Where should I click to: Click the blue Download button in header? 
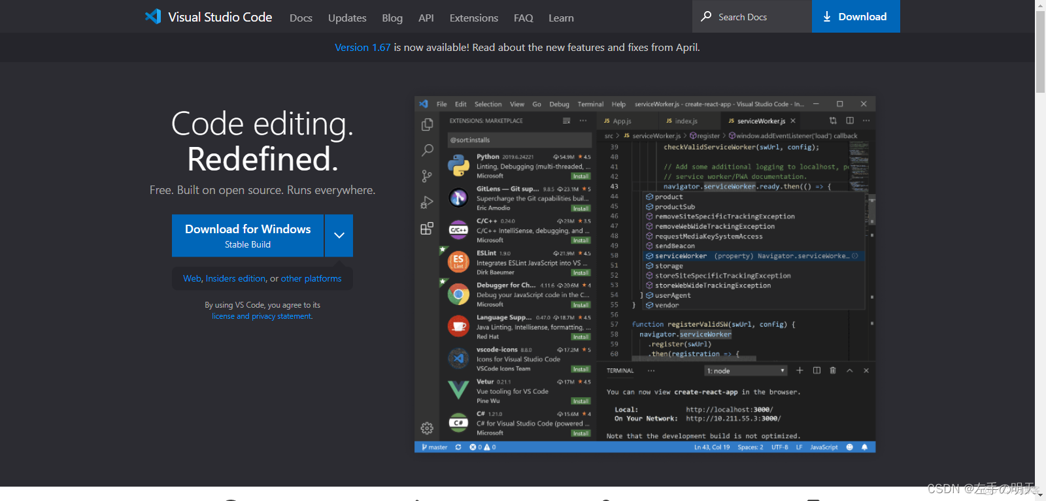(x=856, y=16)
